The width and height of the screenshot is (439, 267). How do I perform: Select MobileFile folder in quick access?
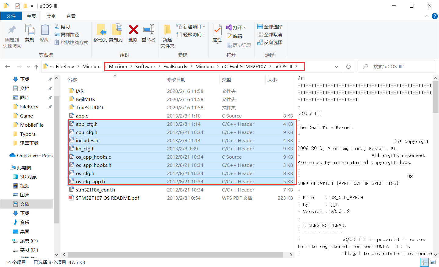(29, 125)
